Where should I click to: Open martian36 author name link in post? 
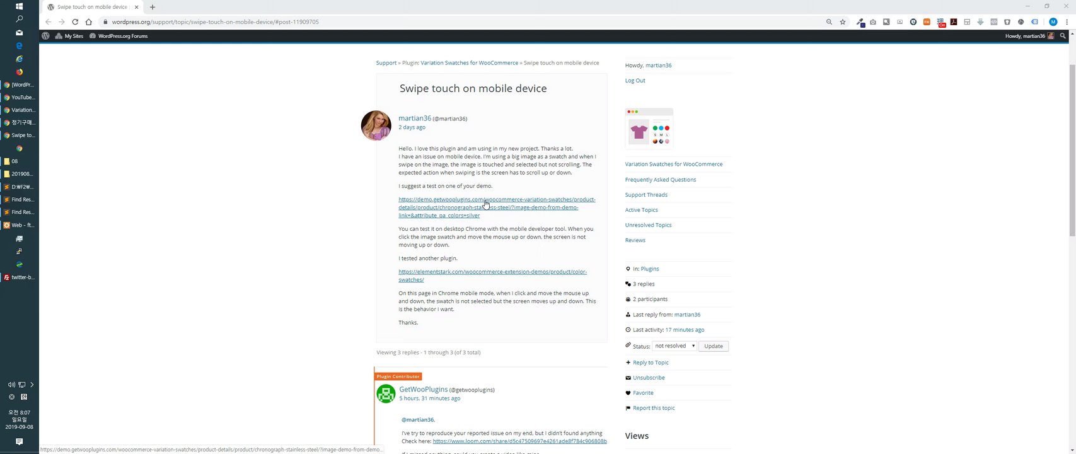[x=415, y=119]
